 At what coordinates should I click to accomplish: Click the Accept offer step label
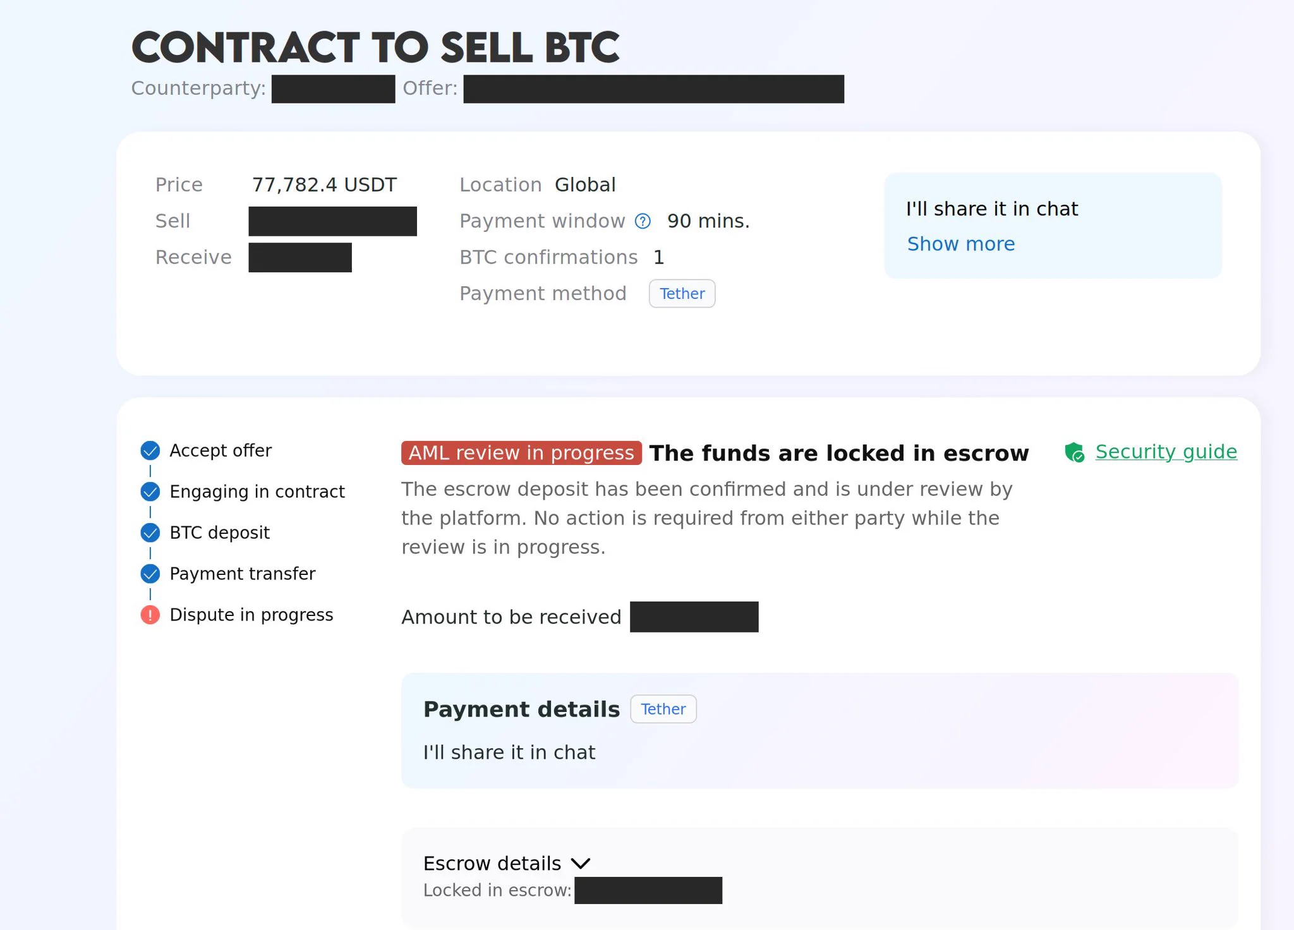tap(221, 450)
